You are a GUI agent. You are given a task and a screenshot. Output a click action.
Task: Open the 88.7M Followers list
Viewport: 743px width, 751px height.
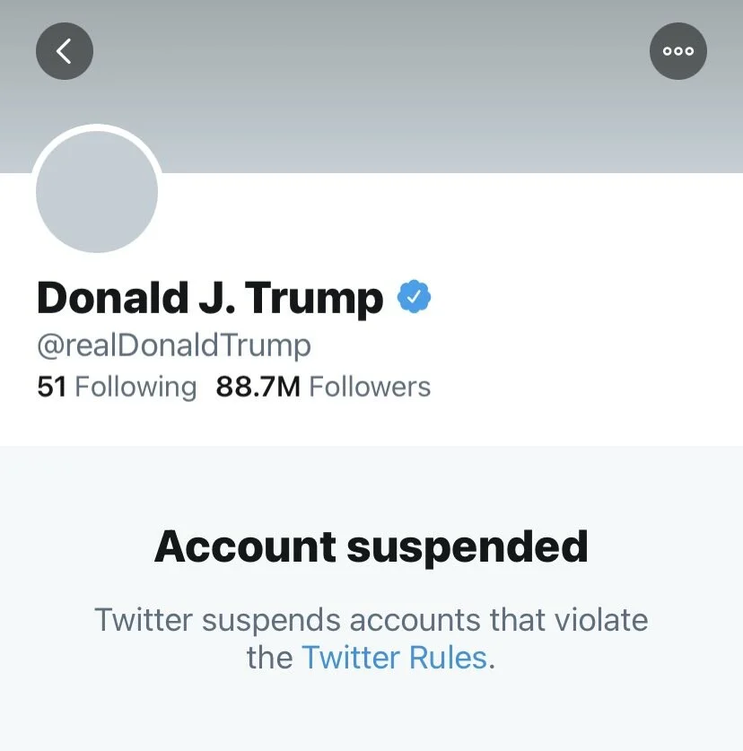323,387
